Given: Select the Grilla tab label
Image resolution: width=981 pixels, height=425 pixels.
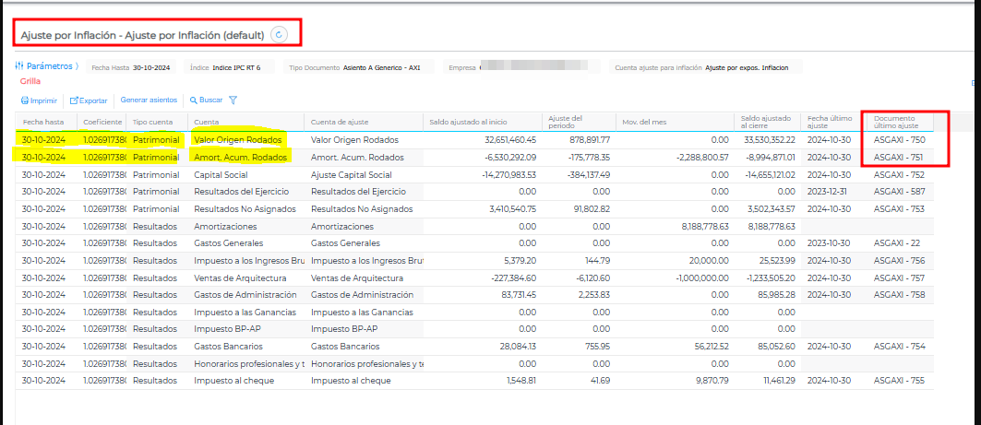Looking at the screenshot, I should pos(30,81).
